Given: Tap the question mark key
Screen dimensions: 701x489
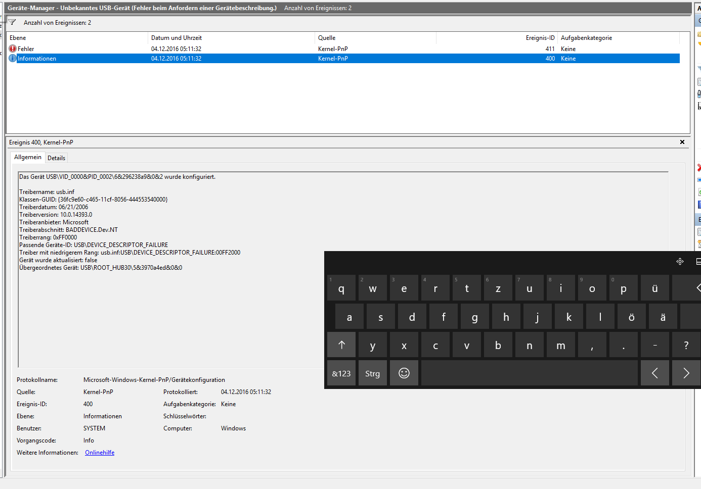Looking at the screenshot, I should (686, 345).
